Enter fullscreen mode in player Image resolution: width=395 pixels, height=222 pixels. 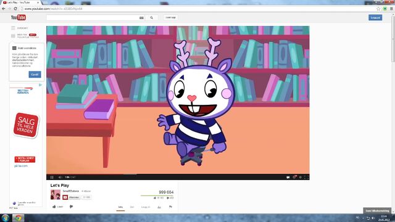(x=306, y=177)
